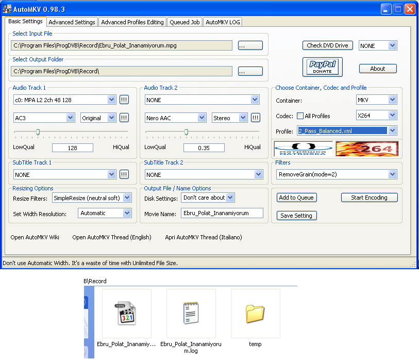This screenshot has width=419, height=360.
Task: Open the AutoMKV LOG tab
Action: point(223,22)
